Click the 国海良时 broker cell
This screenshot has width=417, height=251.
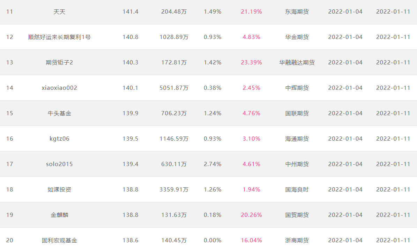click(x=297, y=189)
